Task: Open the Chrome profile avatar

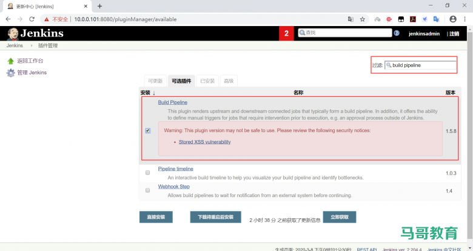Action: tap(453, 19)
